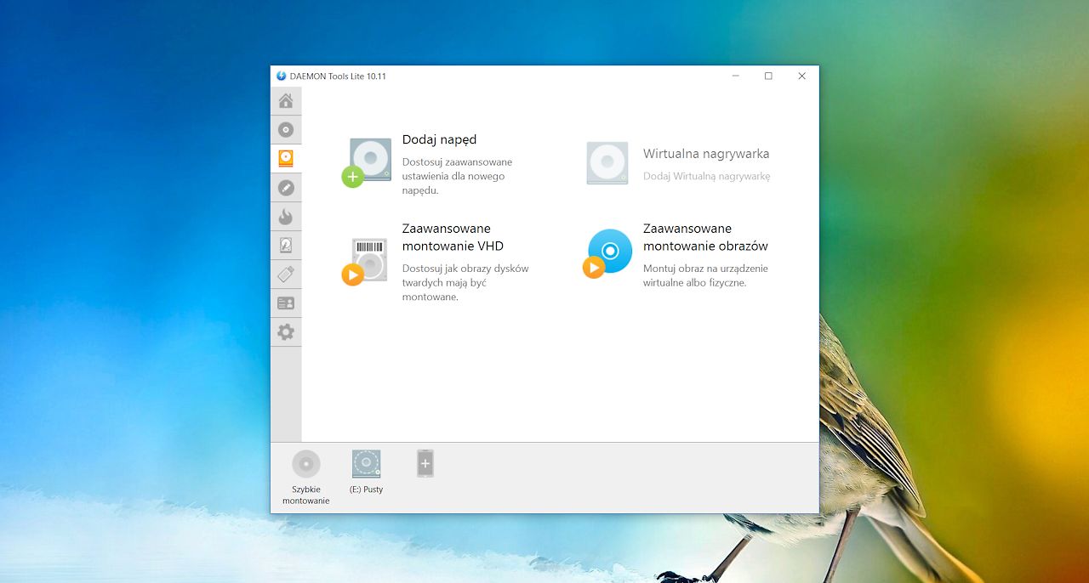Select the virtual drives sidebar icon
This screenshot has height=583, width=1089.
[286, 159]
